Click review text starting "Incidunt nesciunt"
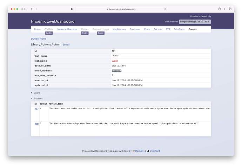This screenshot has height=166, width=242. click(x=130, y=109)
